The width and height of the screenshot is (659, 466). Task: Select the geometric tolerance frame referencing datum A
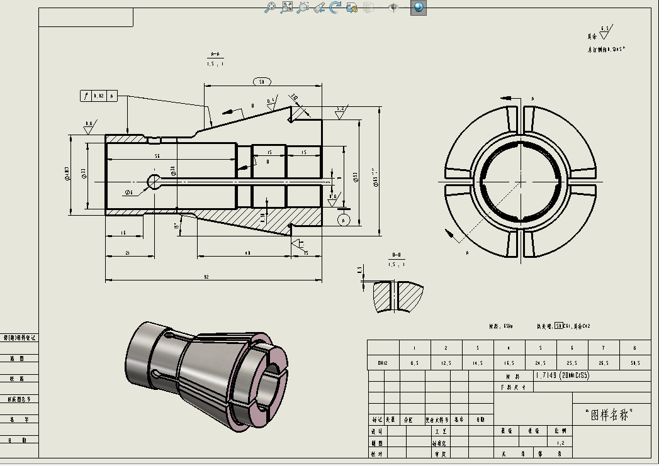(x=98, y=96)
